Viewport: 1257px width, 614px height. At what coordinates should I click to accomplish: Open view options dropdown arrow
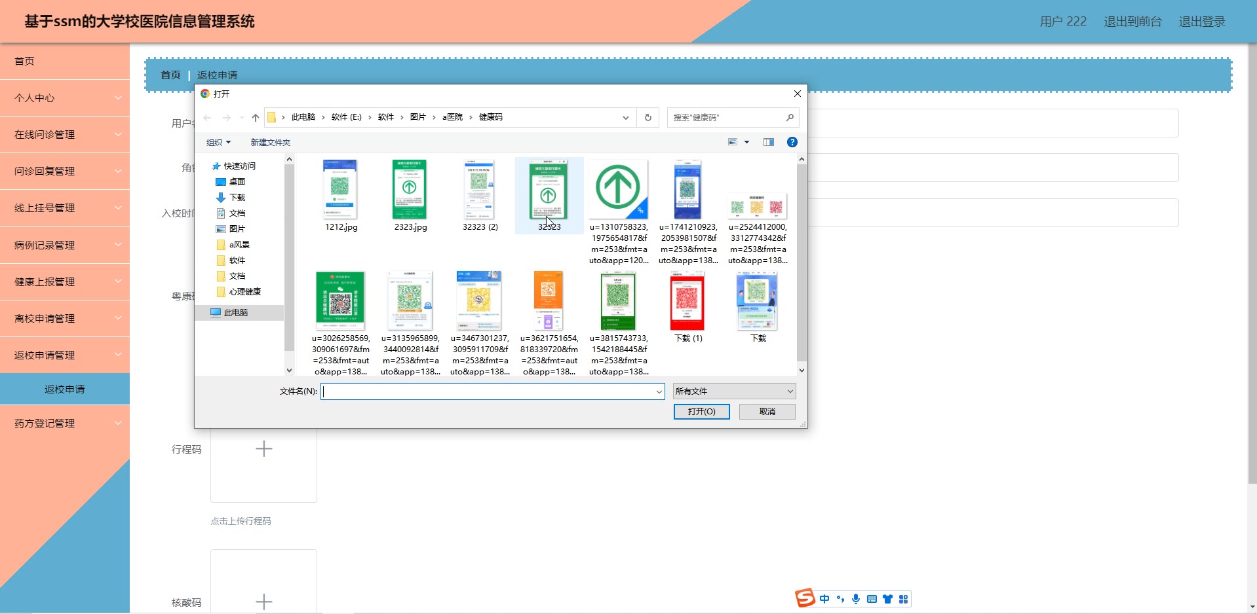[746, 142]
